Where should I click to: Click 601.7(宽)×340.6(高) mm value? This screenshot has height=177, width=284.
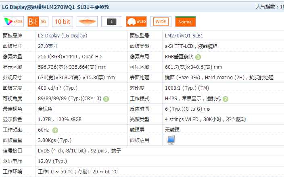[x=194, y=67]
